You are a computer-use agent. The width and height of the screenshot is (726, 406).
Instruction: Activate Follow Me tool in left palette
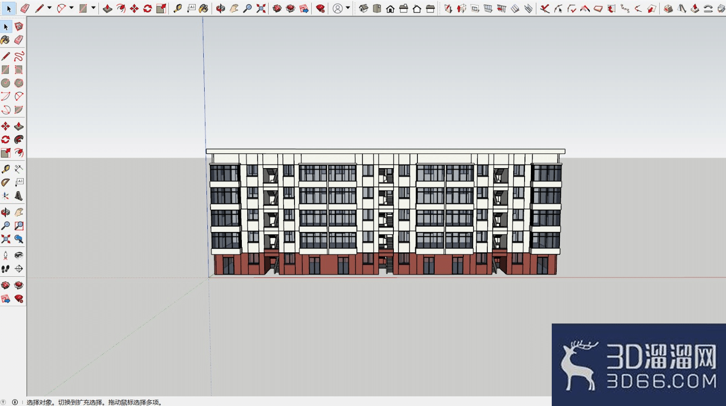(19, 139)
